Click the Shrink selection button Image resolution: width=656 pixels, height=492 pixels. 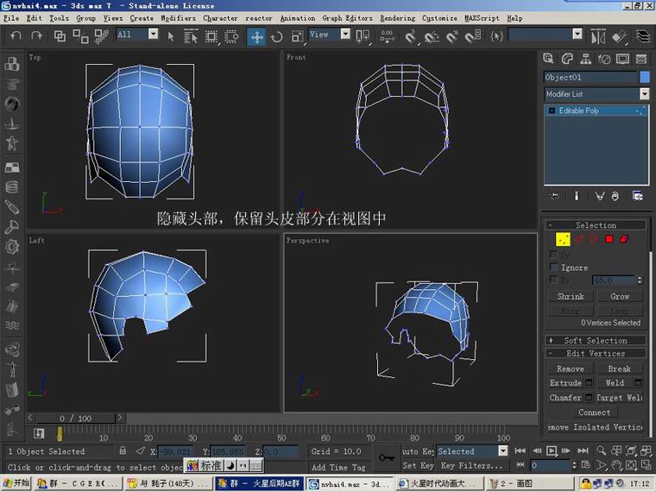click(571, 296)
